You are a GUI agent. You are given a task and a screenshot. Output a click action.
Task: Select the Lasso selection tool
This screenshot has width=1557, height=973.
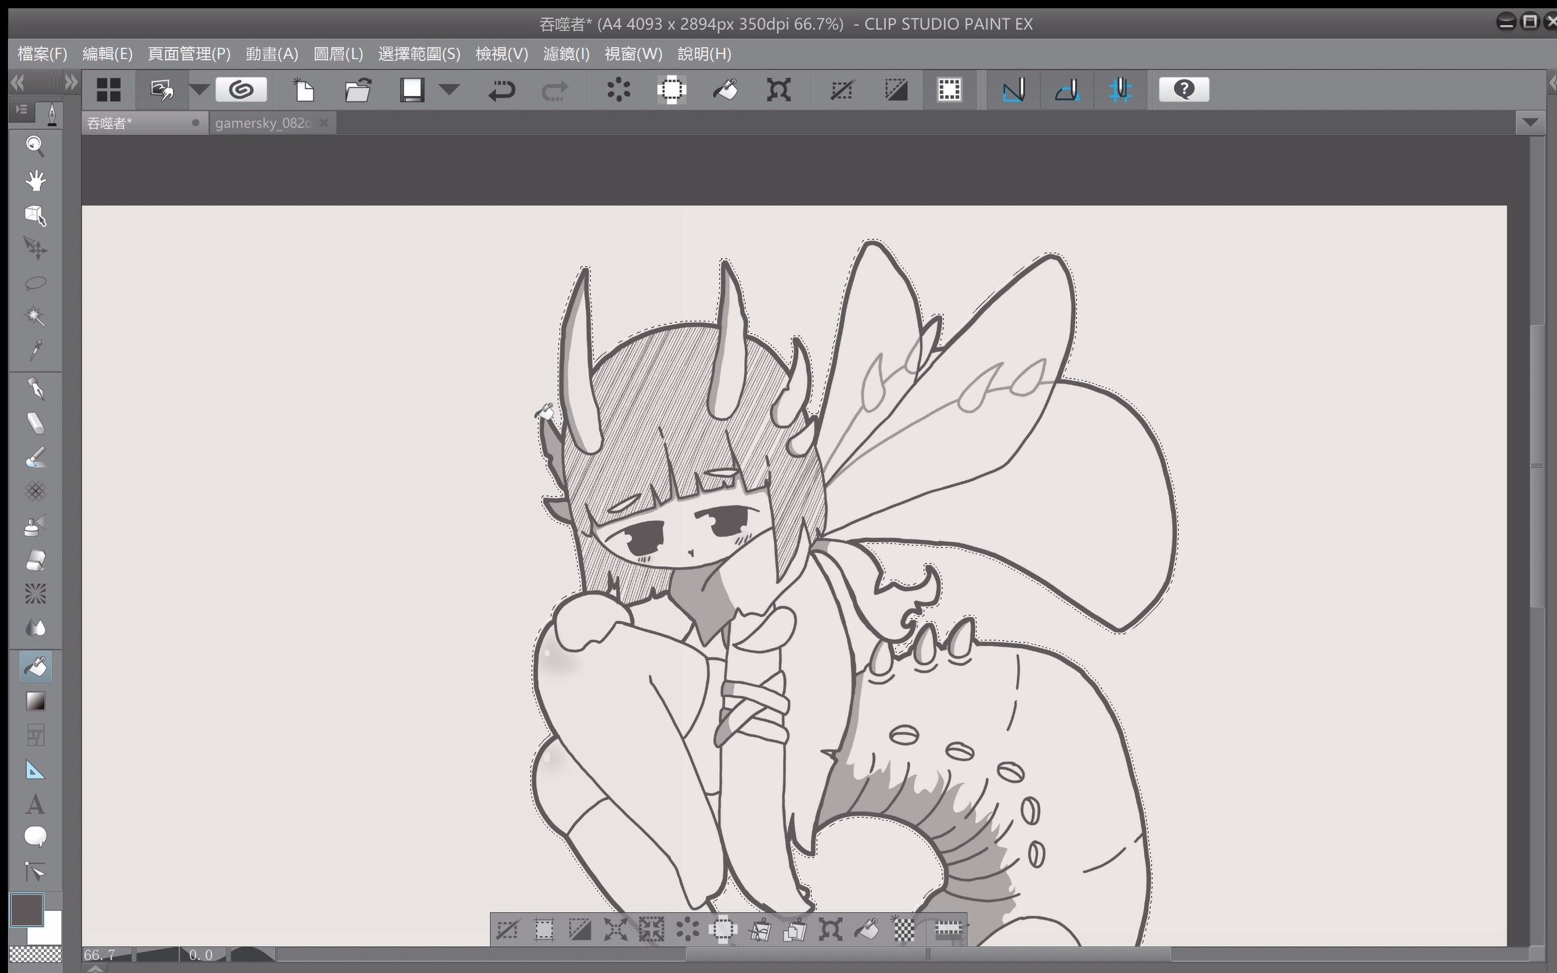pos(35,282)
